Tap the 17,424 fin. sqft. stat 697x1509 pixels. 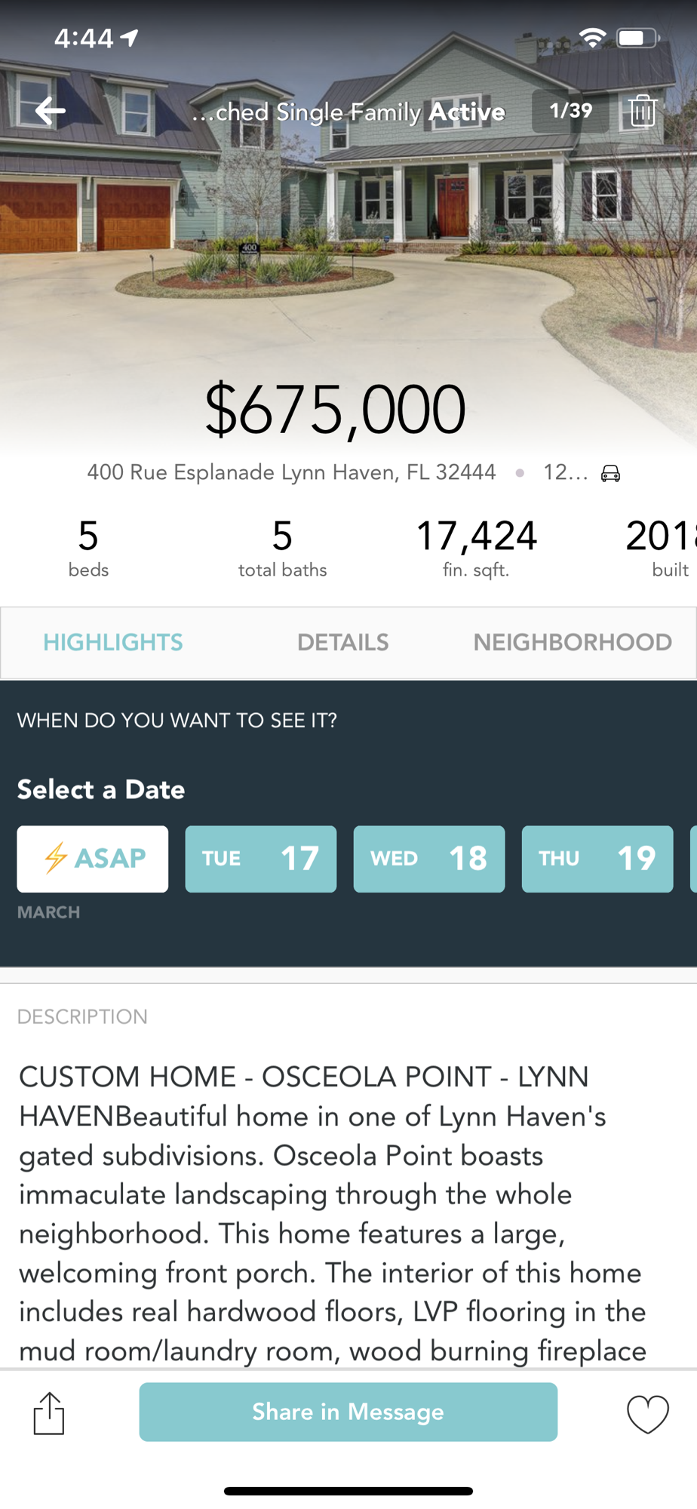[x=476, y=548]
